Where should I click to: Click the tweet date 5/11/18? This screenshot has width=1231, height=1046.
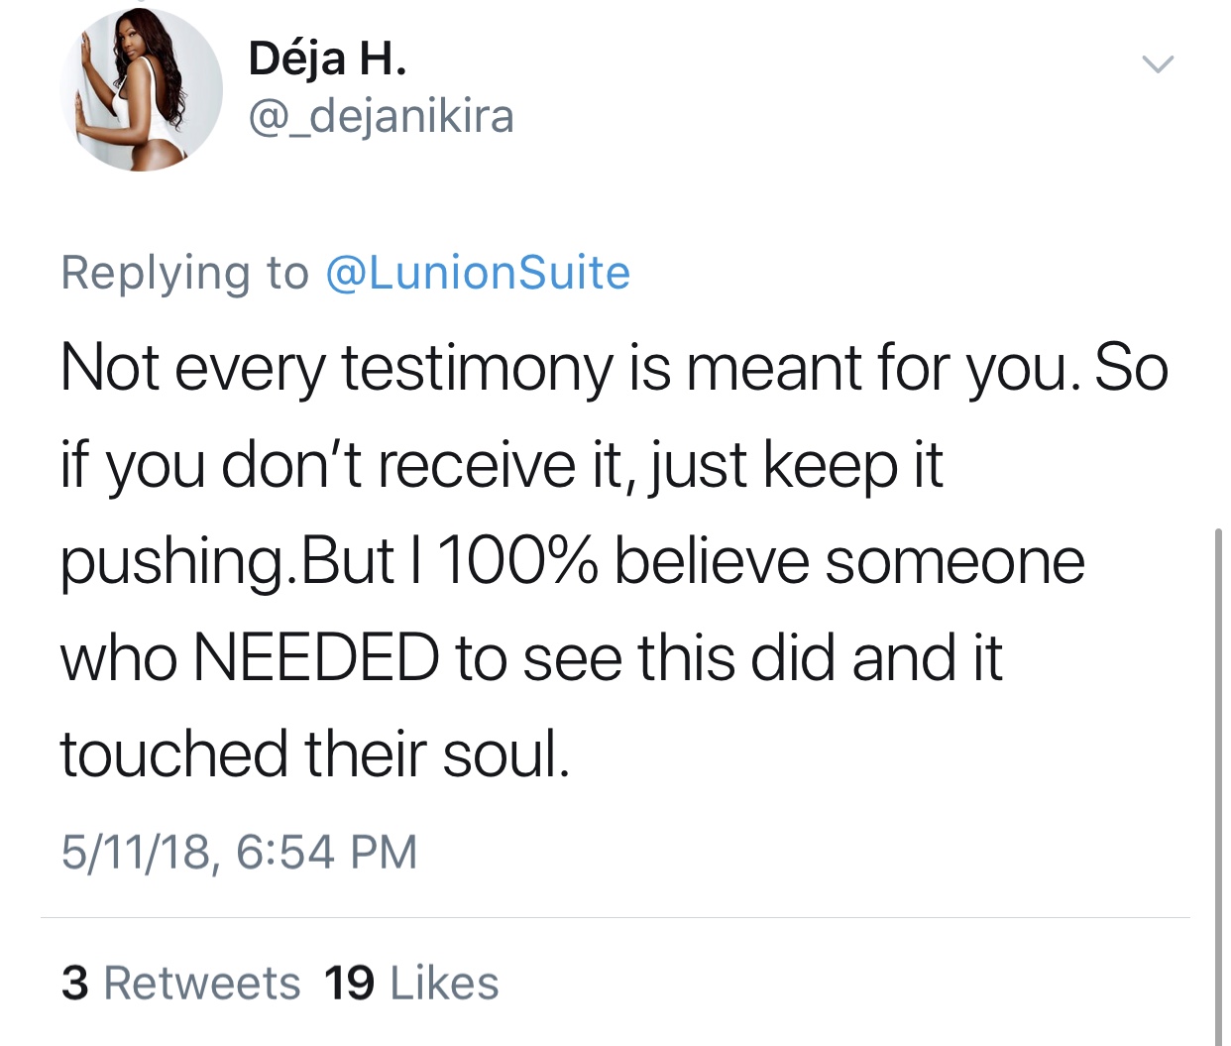click(x=137, y=852)
